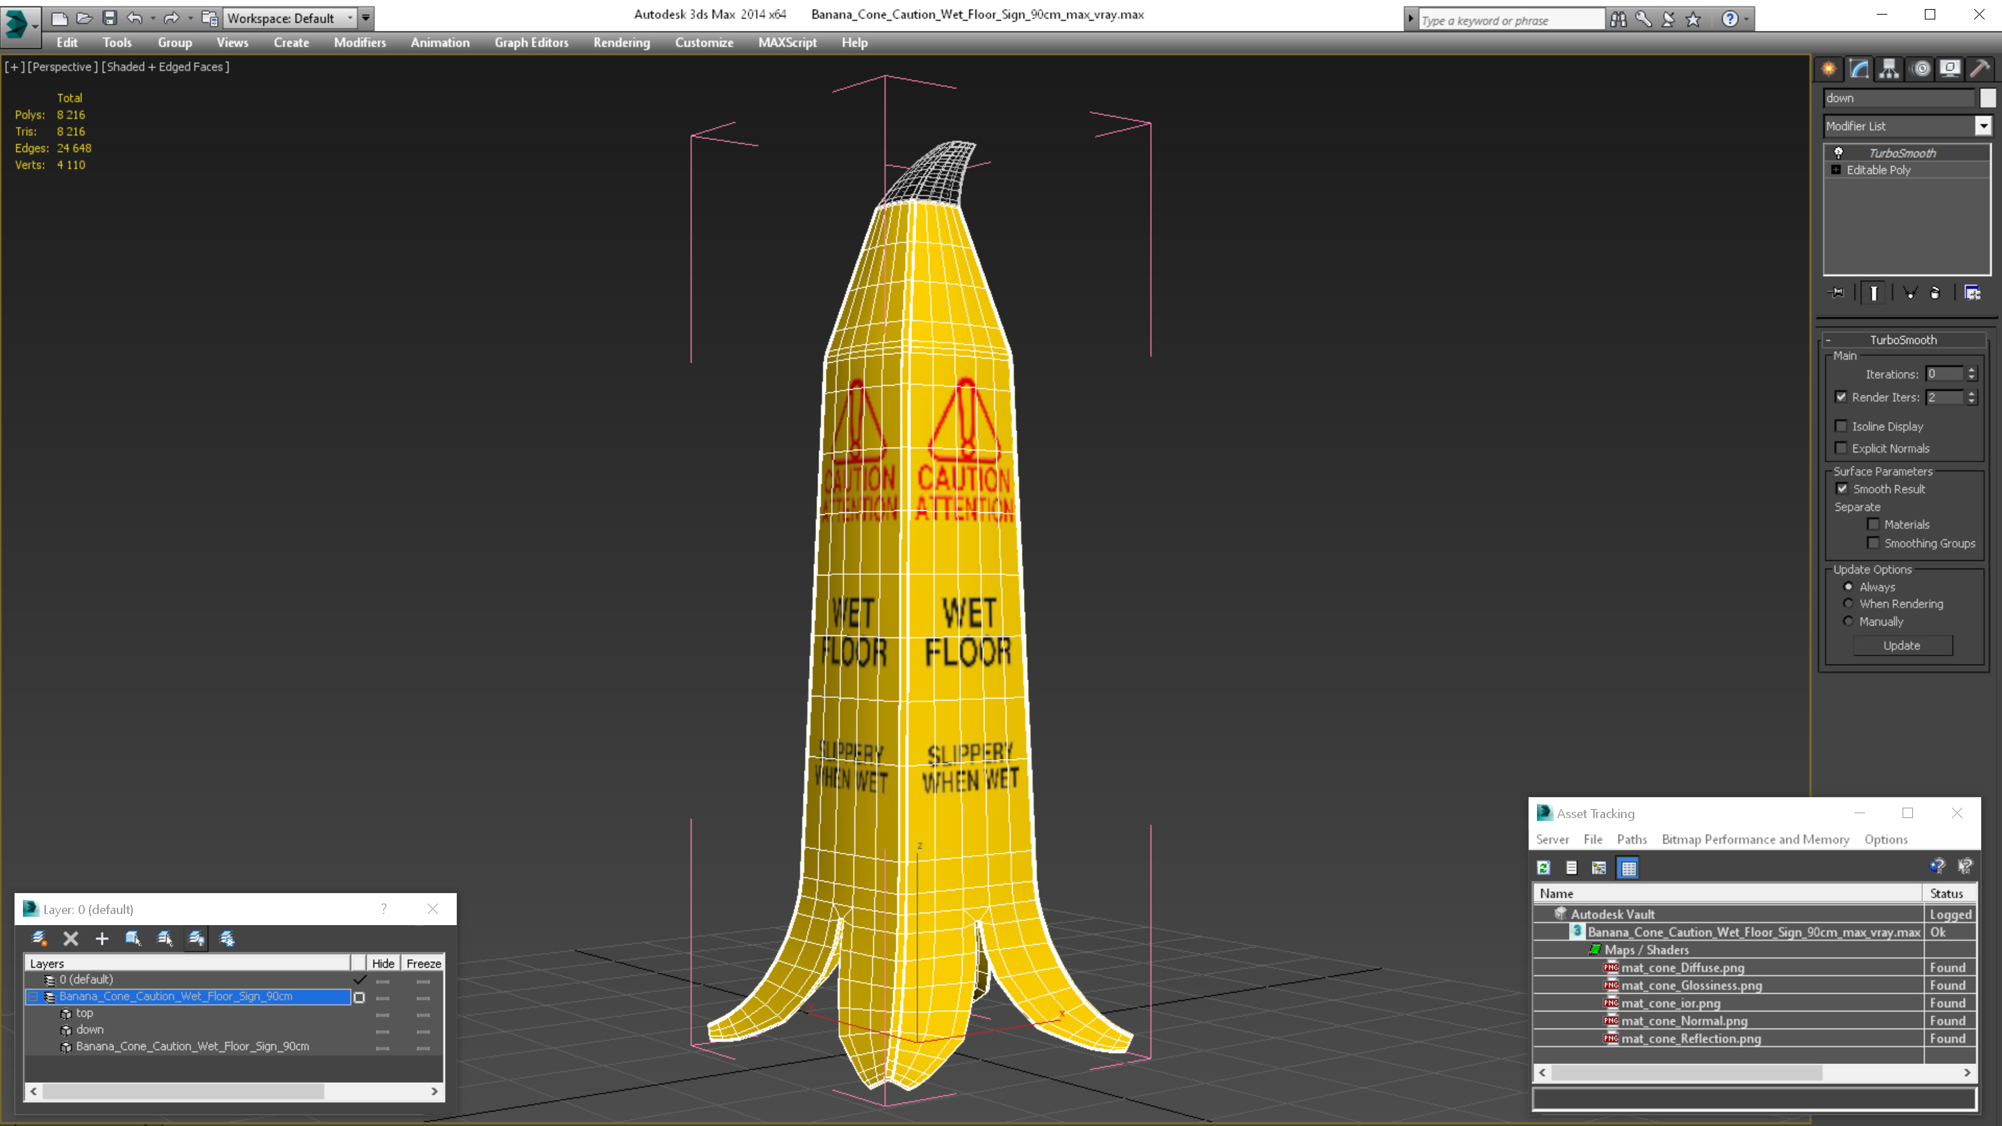Click Freeze column header in Layer dialog
Image resolution: width=2002 pixels, height=1126 pixels.
point(423,963)
